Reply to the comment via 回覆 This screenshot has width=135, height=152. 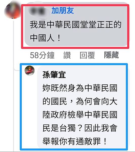pos(87,55)
